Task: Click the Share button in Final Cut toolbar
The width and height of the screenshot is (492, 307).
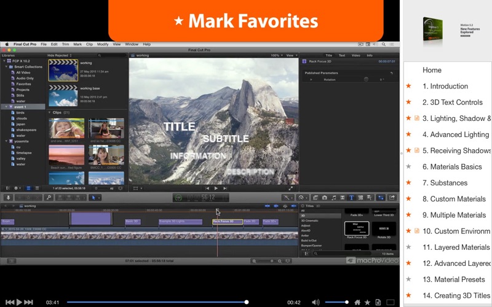Action: click(x=392, y=197)
